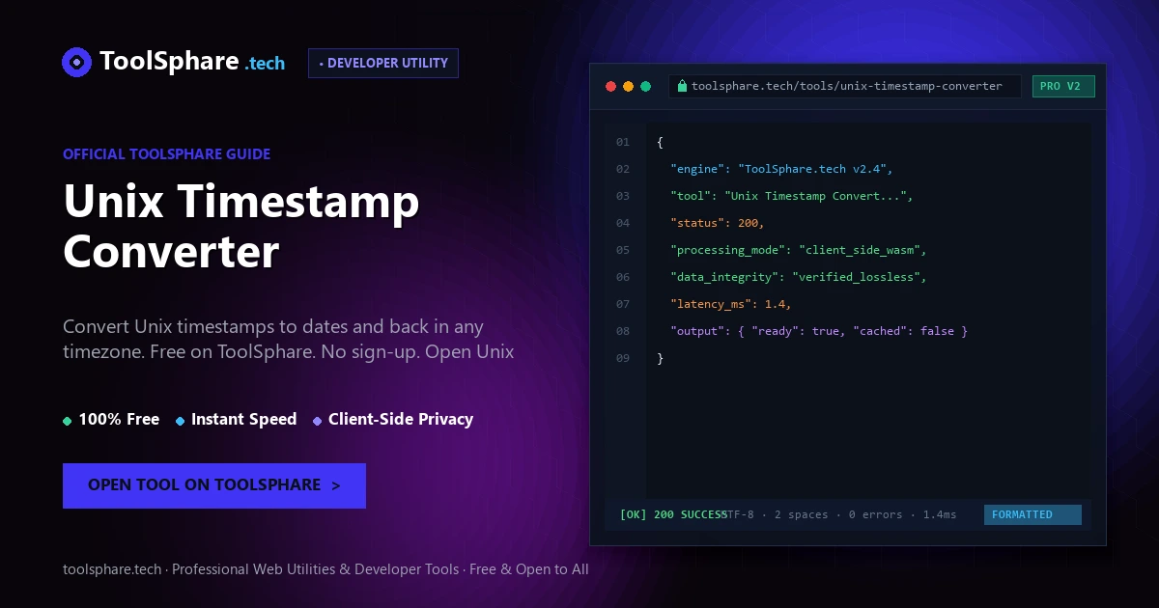This screenshot has height=608, width=1159.
Task: Click the green dot beside 100% Free
Action: tap(68, 421)
